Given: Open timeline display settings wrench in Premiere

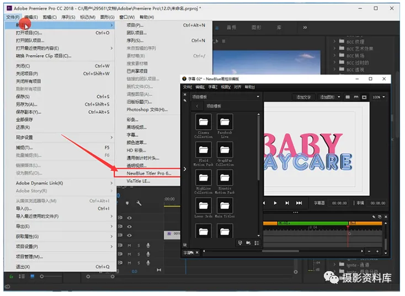Looking at the screenshot, I should click(x=138, y=203).
